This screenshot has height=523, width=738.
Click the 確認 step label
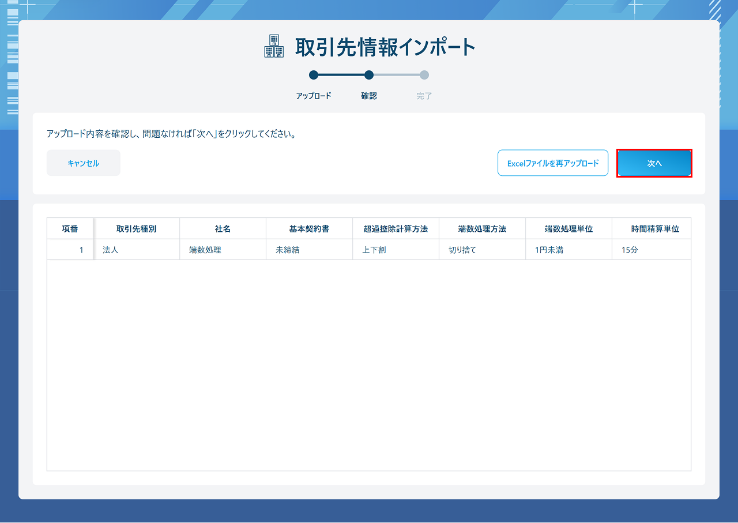(369, 96)
